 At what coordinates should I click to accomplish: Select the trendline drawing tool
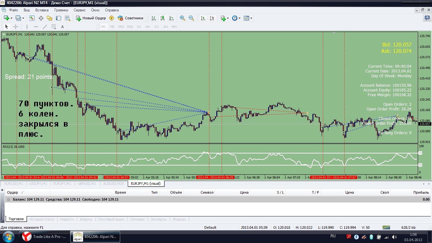(x=45, y=27)
